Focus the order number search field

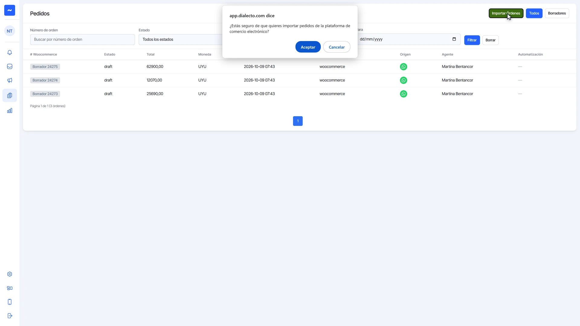[82, 40]
